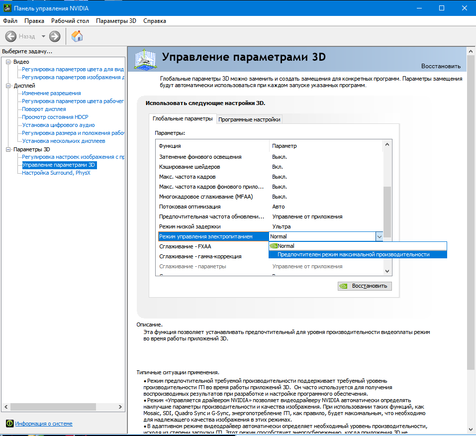The width and height of the screenshot is (476, 436).
Task: Open Установка нескольких дисплеев task
Action: [x=64, y=141]
